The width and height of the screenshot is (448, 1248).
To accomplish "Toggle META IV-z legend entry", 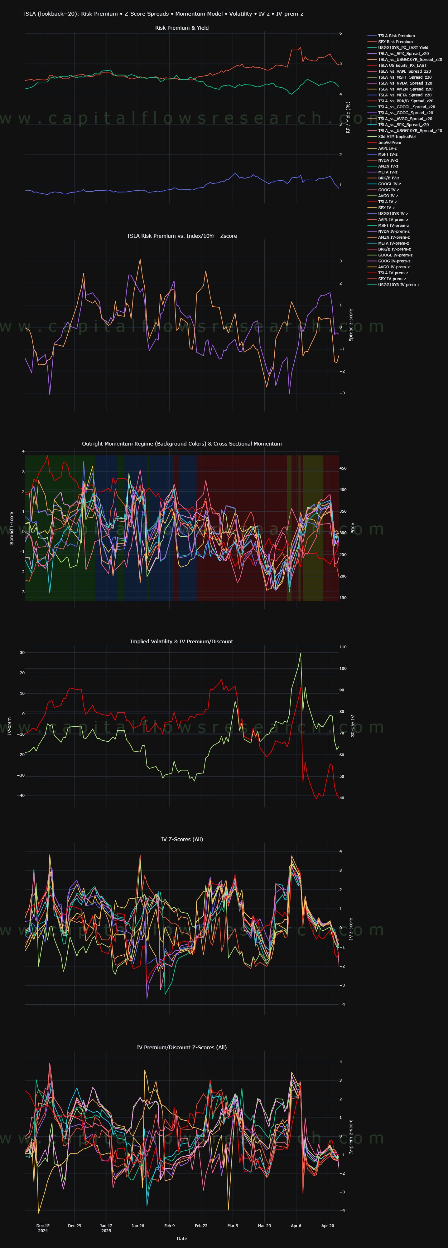I will point(383,172).
